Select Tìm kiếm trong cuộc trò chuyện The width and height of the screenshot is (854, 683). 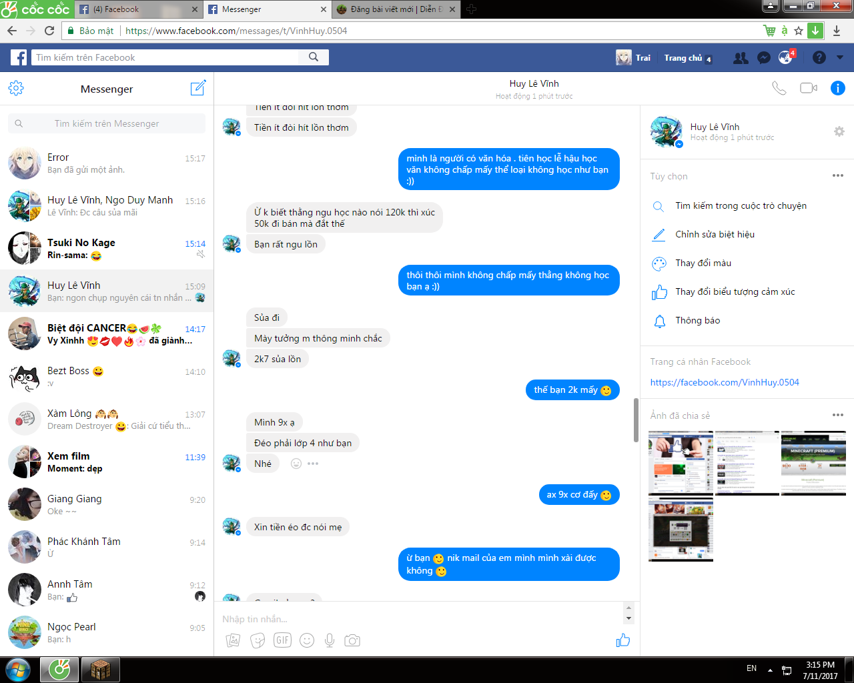click(x=741, y=205)
